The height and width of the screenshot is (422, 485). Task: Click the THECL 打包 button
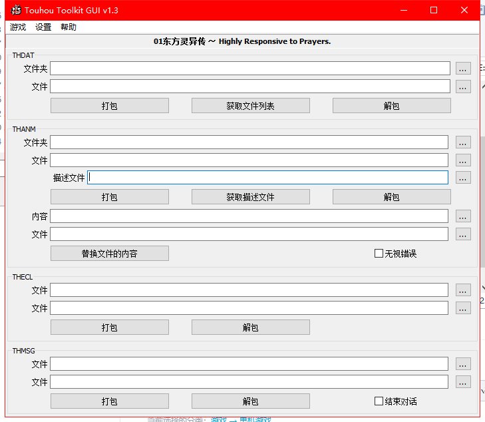[x=110, y=327]
